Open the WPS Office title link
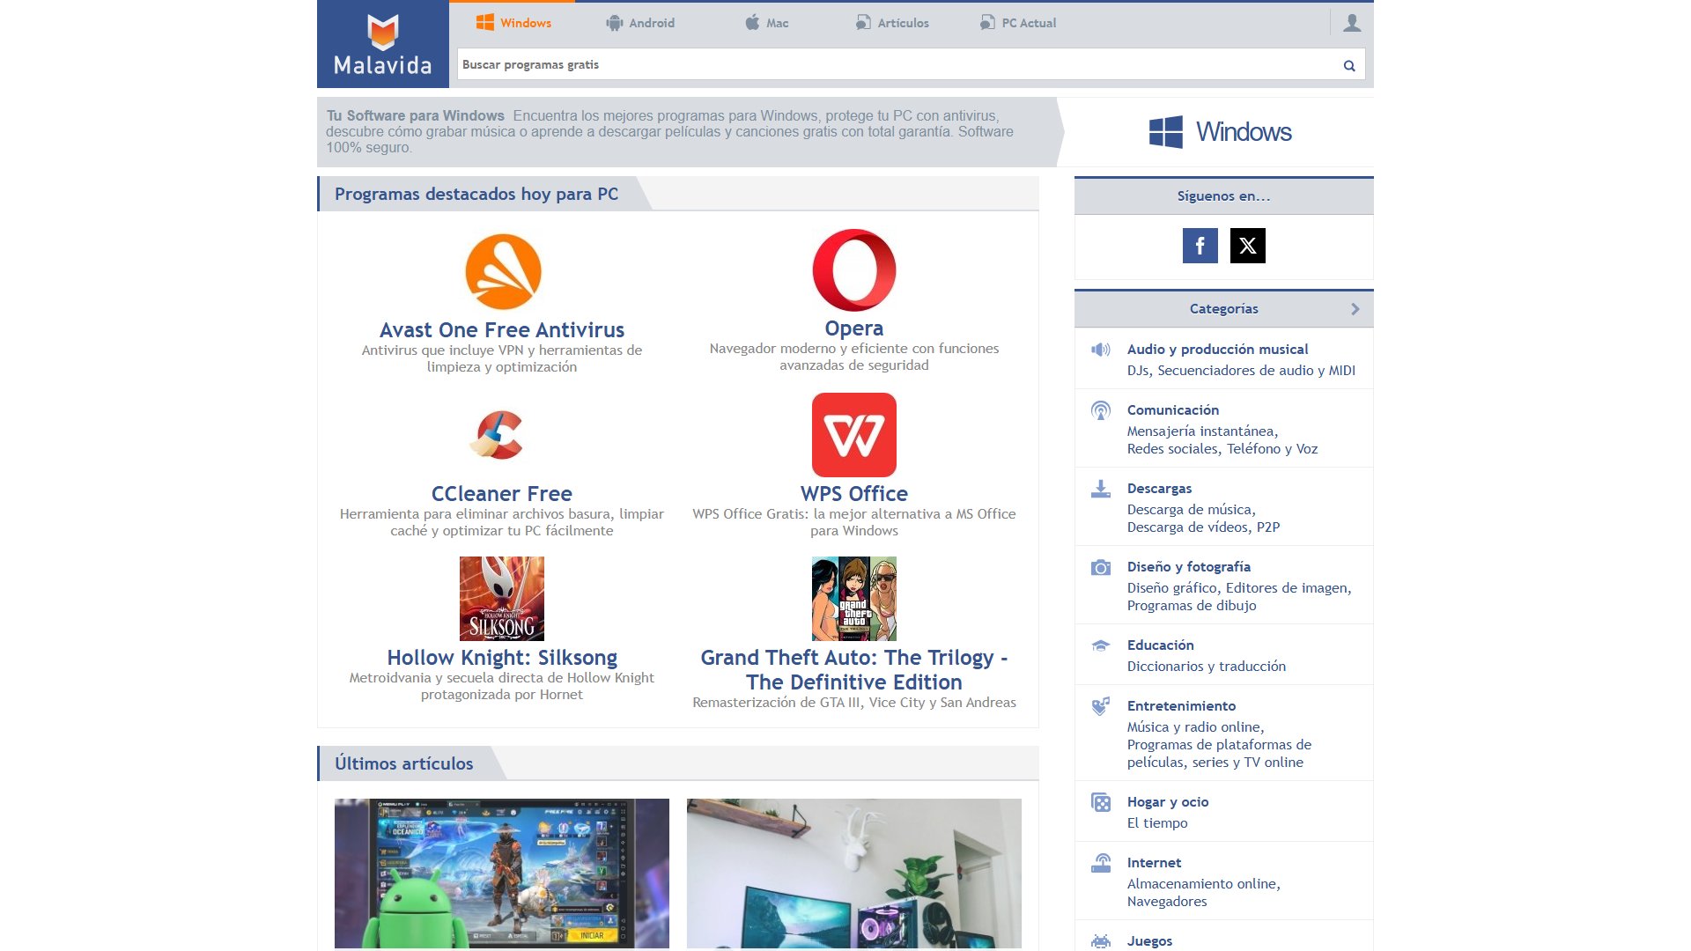Image resolution: width=1691 pixels, height=951 pixels. [x=854, y=494]
